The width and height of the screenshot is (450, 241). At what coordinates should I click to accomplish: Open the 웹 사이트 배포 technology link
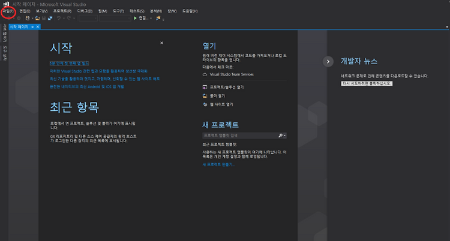click(105, 79)
